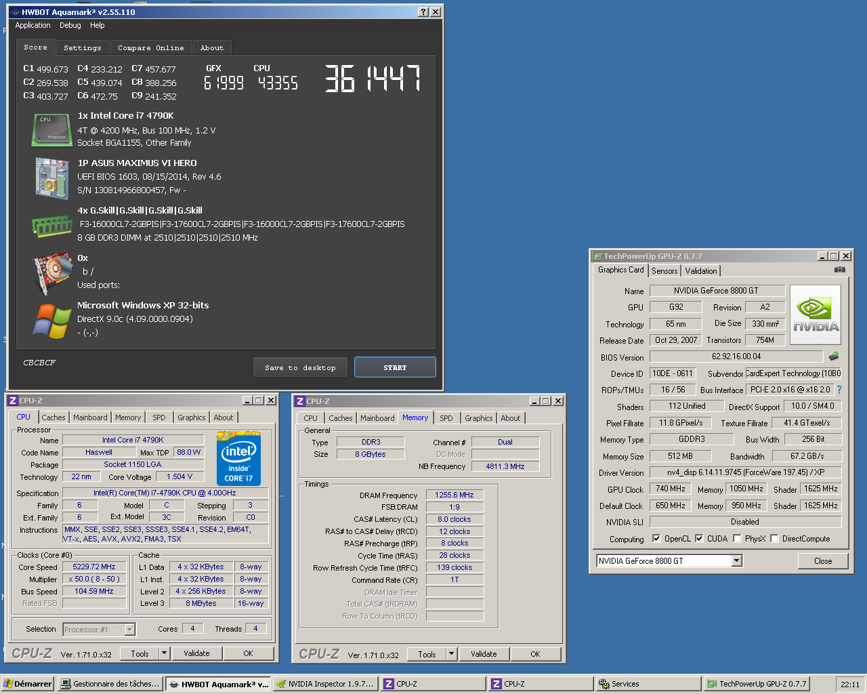Click the Driver Version field in GPU-Z

coord(745,472)
